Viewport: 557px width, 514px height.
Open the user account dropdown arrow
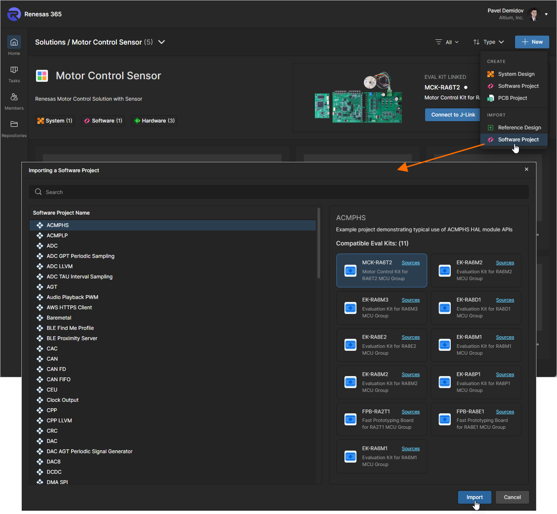546,14
